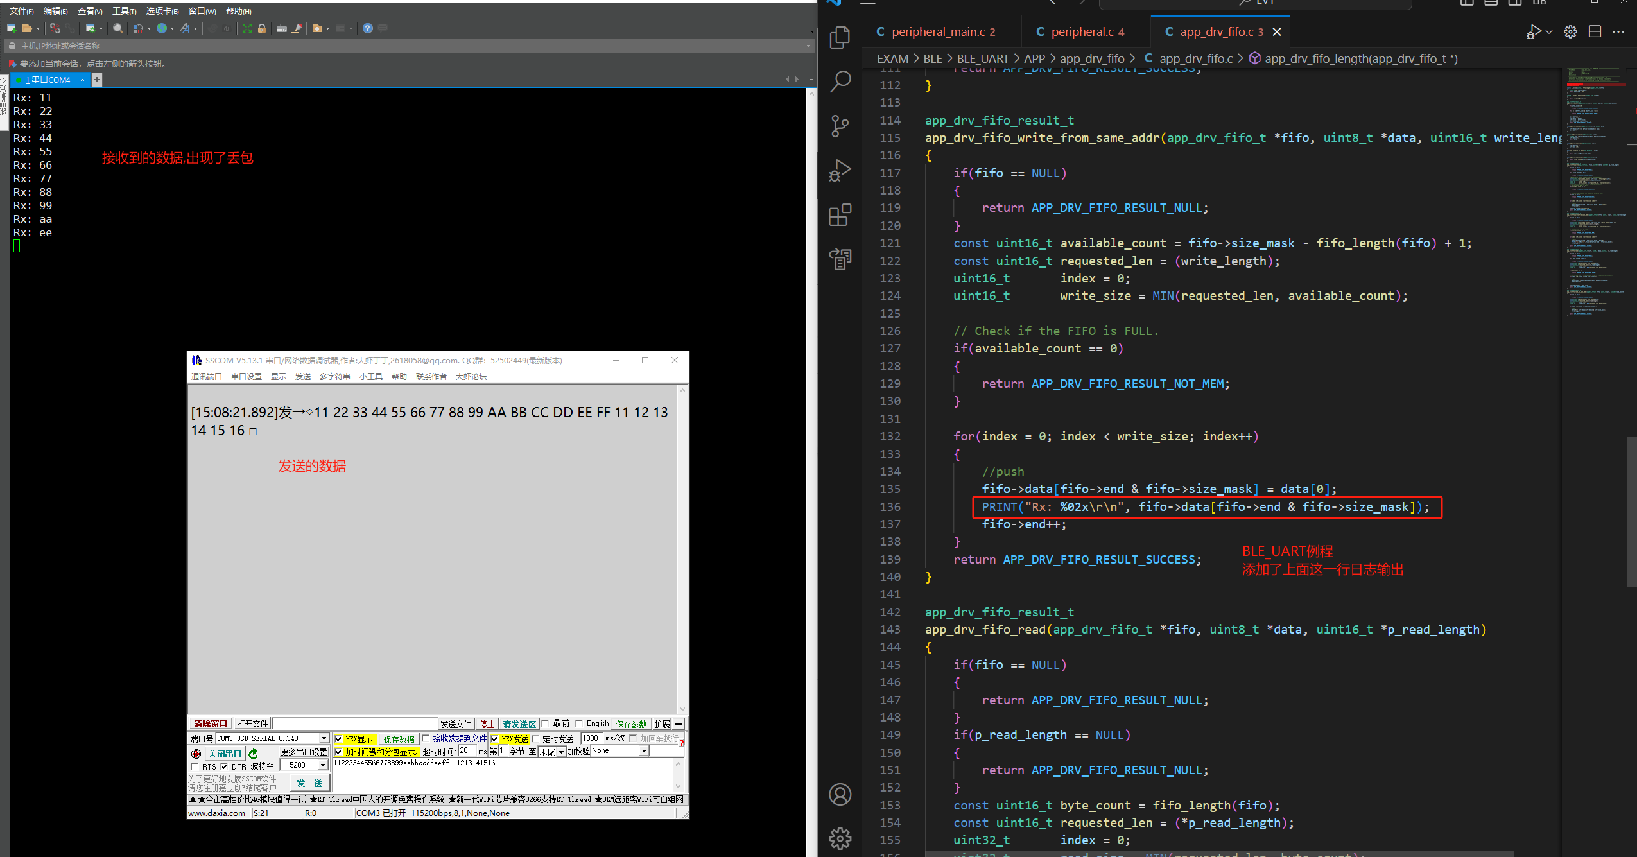Click 保存数据 button in SSCOM
Viewport: 1637px width, 857px height.
pyautogui.click(x=399, y=739)
